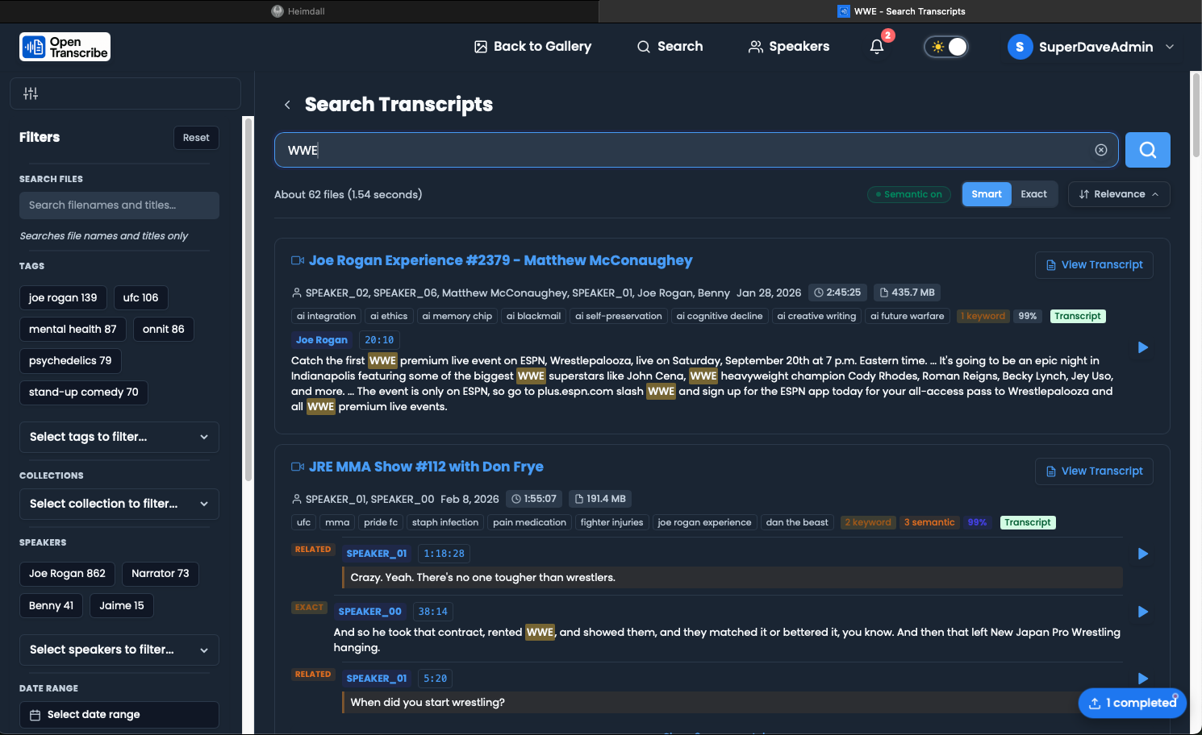Filter by the psychedelics 79 tag

point(70,360)
